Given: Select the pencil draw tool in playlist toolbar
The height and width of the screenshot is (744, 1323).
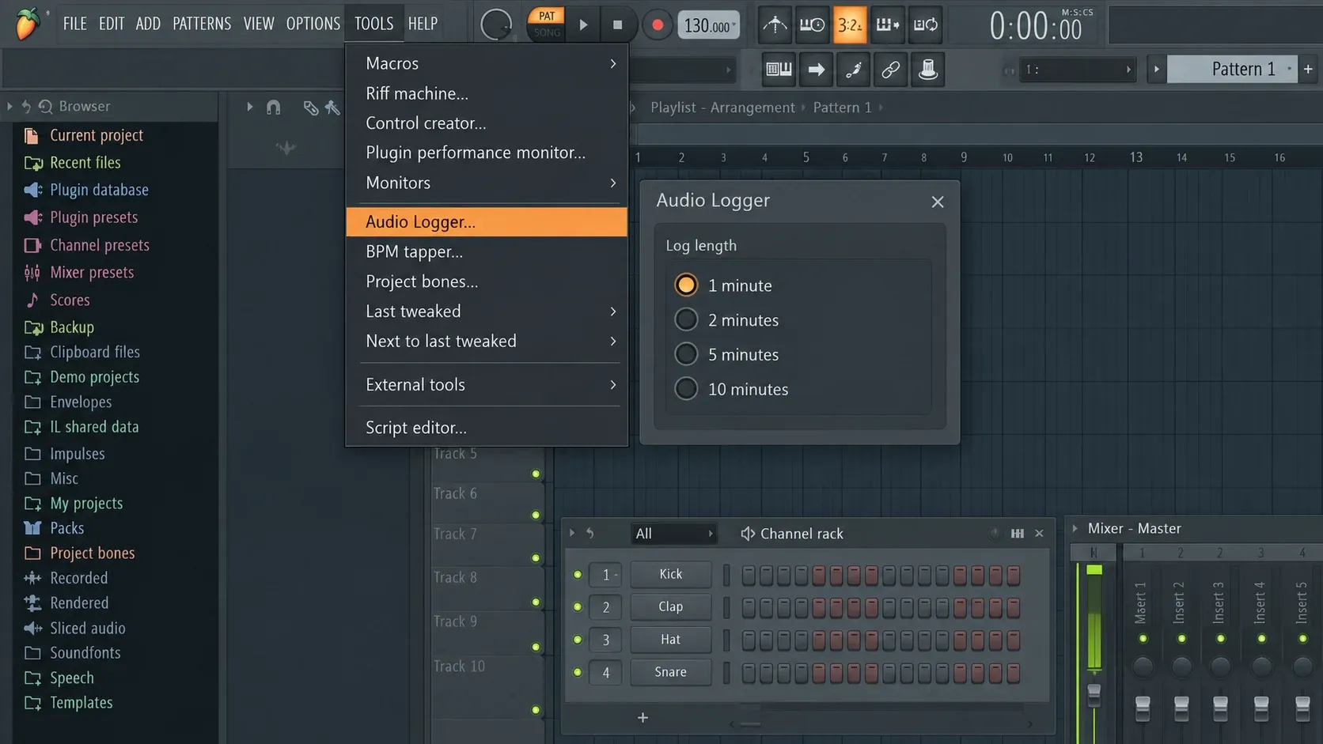Looking at the screenshot, I should 310,108.
